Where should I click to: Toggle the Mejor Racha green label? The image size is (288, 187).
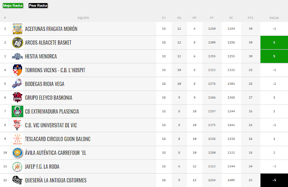(13, 5)
